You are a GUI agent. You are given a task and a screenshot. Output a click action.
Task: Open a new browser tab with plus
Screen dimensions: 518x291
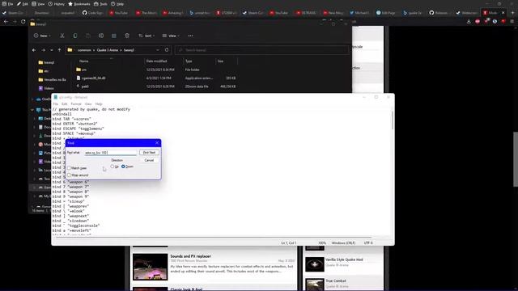[512, 13]
